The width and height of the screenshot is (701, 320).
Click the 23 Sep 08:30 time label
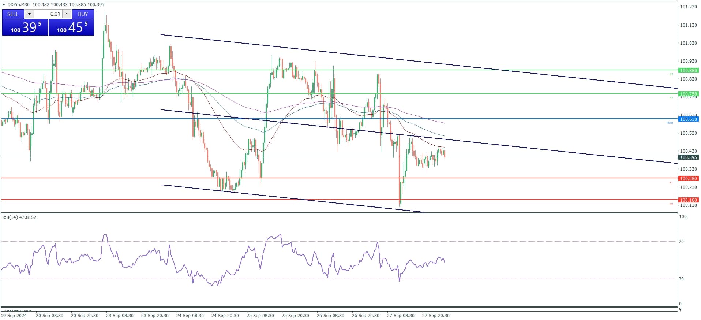120,315
